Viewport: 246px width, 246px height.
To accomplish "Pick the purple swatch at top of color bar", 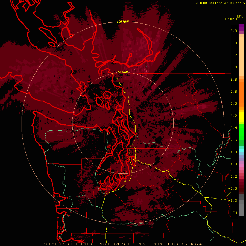I will tap(241, 27).
